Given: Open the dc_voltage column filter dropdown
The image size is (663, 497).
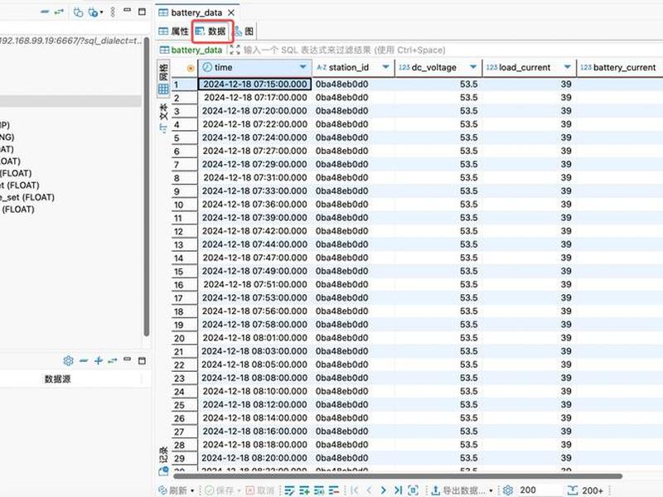Looking at the screenshot, I should [x=473, y=67].
